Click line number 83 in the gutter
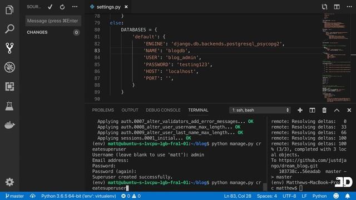This screenshot has height=200, width=356. coord(97,51)
